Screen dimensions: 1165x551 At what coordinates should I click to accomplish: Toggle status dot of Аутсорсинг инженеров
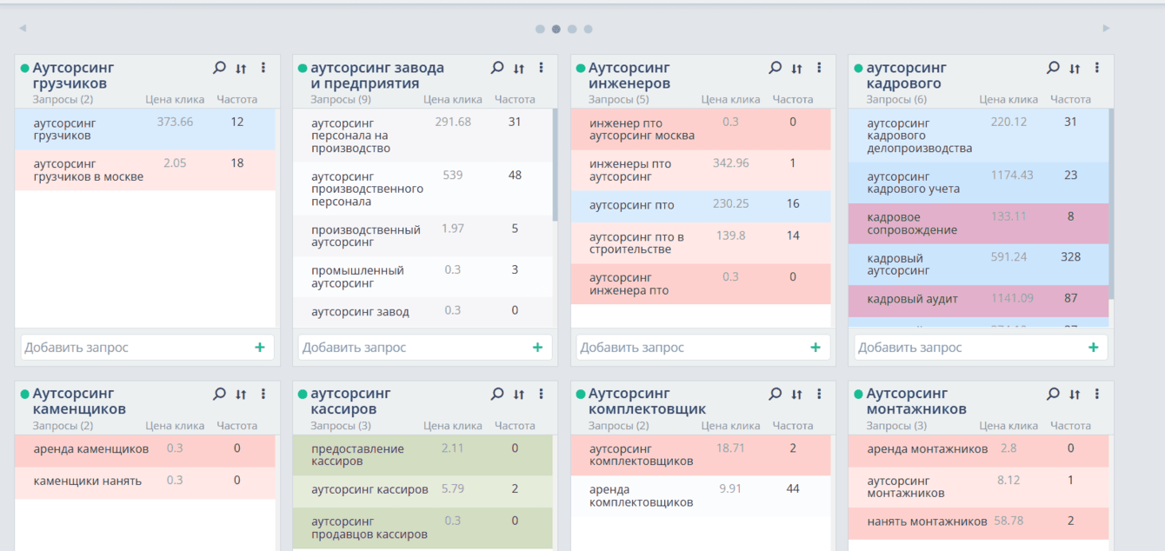click(581, 68)
